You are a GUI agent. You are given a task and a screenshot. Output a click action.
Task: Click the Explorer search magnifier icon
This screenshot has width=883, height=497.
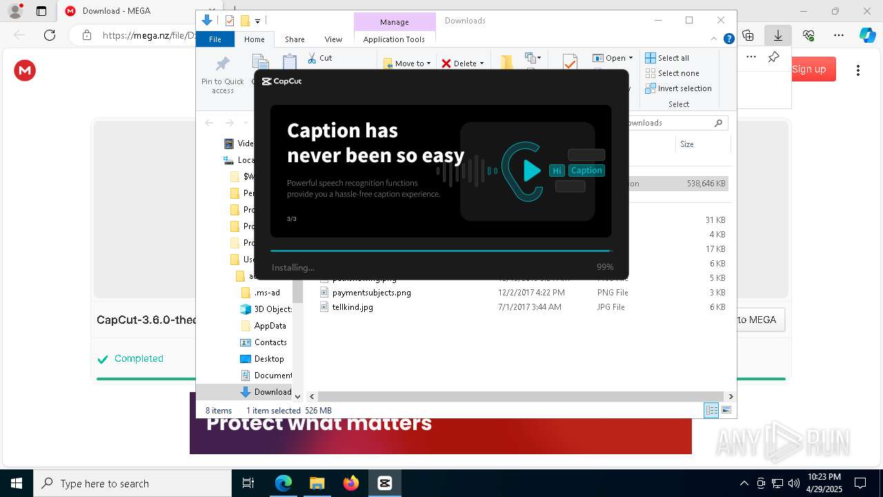718,123
